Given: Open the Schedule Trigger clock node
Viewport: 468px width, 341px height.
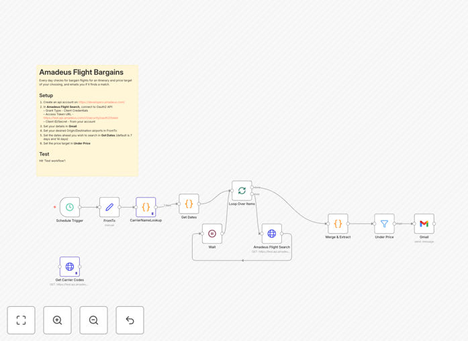Looking at the screenshot, I should pyautogui.click(x=70, y=207).
